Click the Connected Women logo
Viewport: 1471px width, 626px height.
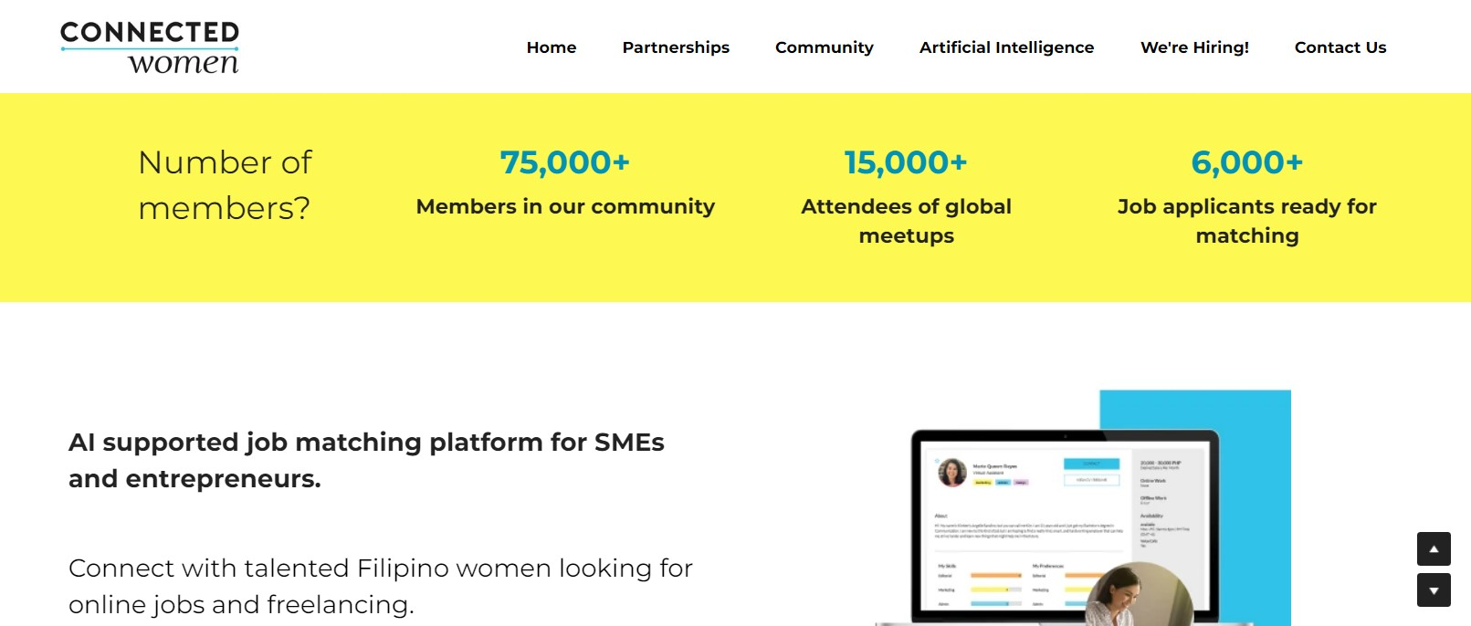coord(149,45)
